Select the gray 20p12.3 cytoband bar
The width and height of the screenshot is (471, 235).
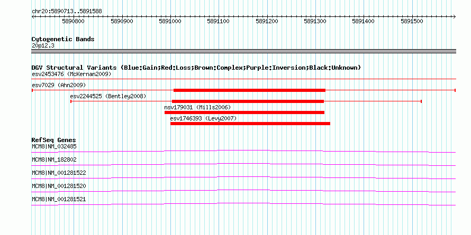tap(243, 51)
